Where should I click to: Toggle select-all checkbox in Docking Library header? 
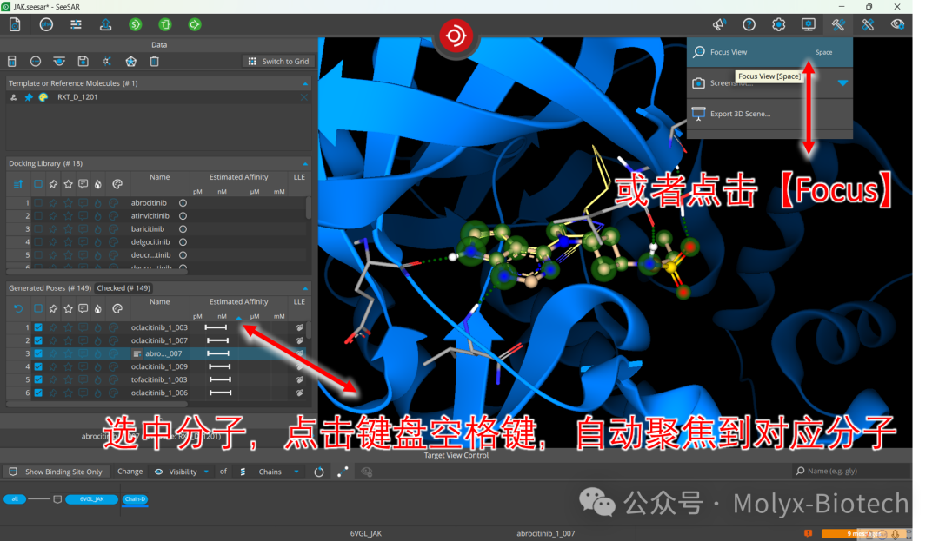pos(38,184)
